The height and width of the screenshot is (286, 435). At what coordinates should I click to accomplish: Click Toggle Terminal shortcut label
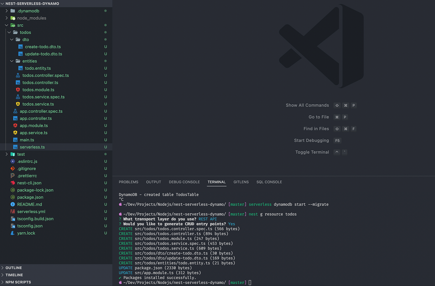point(312,152)
